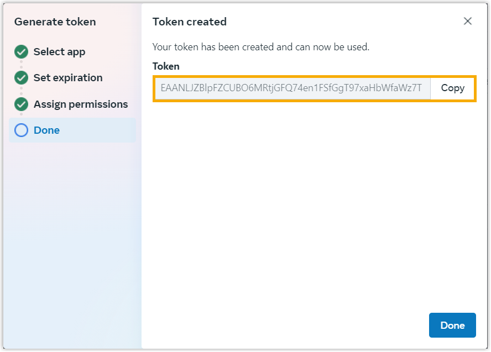Jump to the Assign permissions step
The image size is (491, 352).
point(81,104)
